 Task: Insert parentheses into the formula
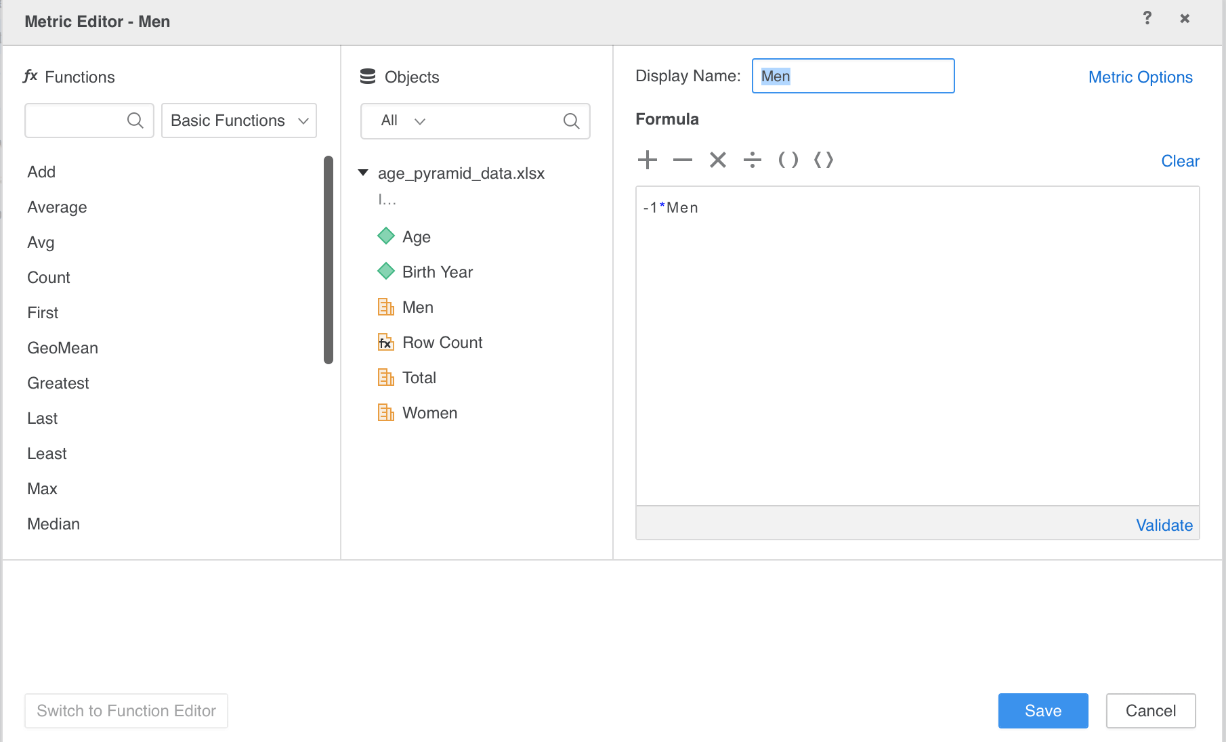click(788, 160)
